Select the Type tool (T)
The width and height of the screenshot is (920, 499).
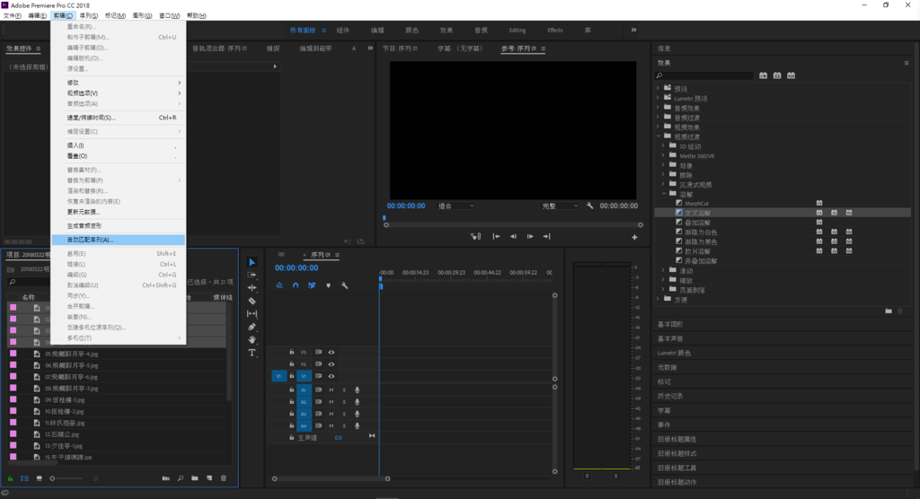click(252, 353)
